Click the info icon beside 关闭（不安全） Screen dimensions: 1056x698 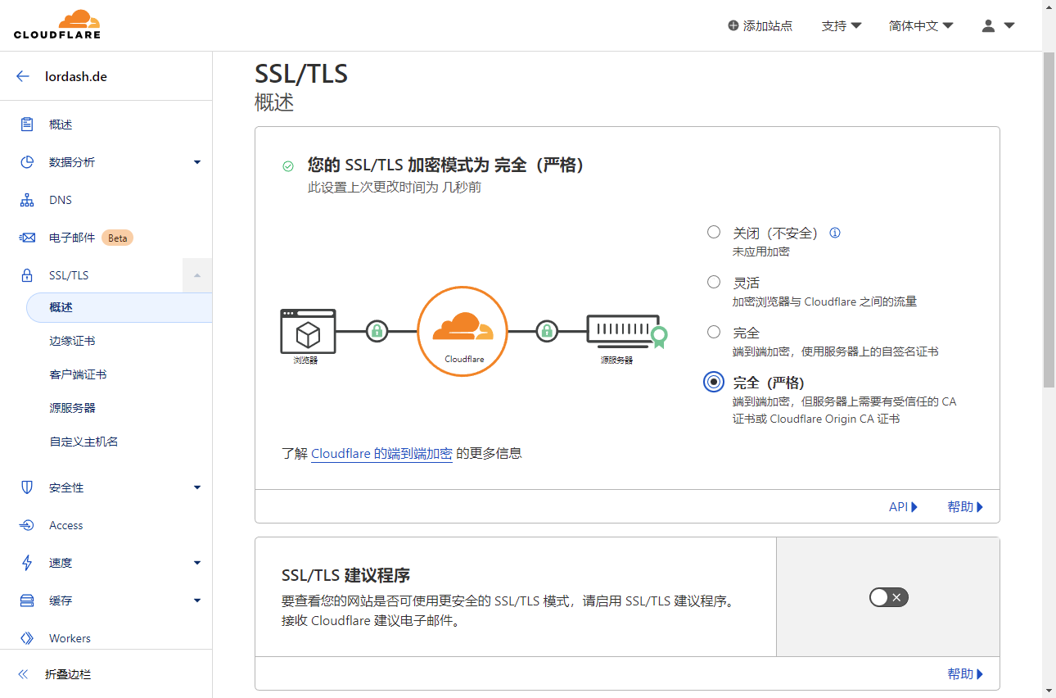[x=835, y=233]
